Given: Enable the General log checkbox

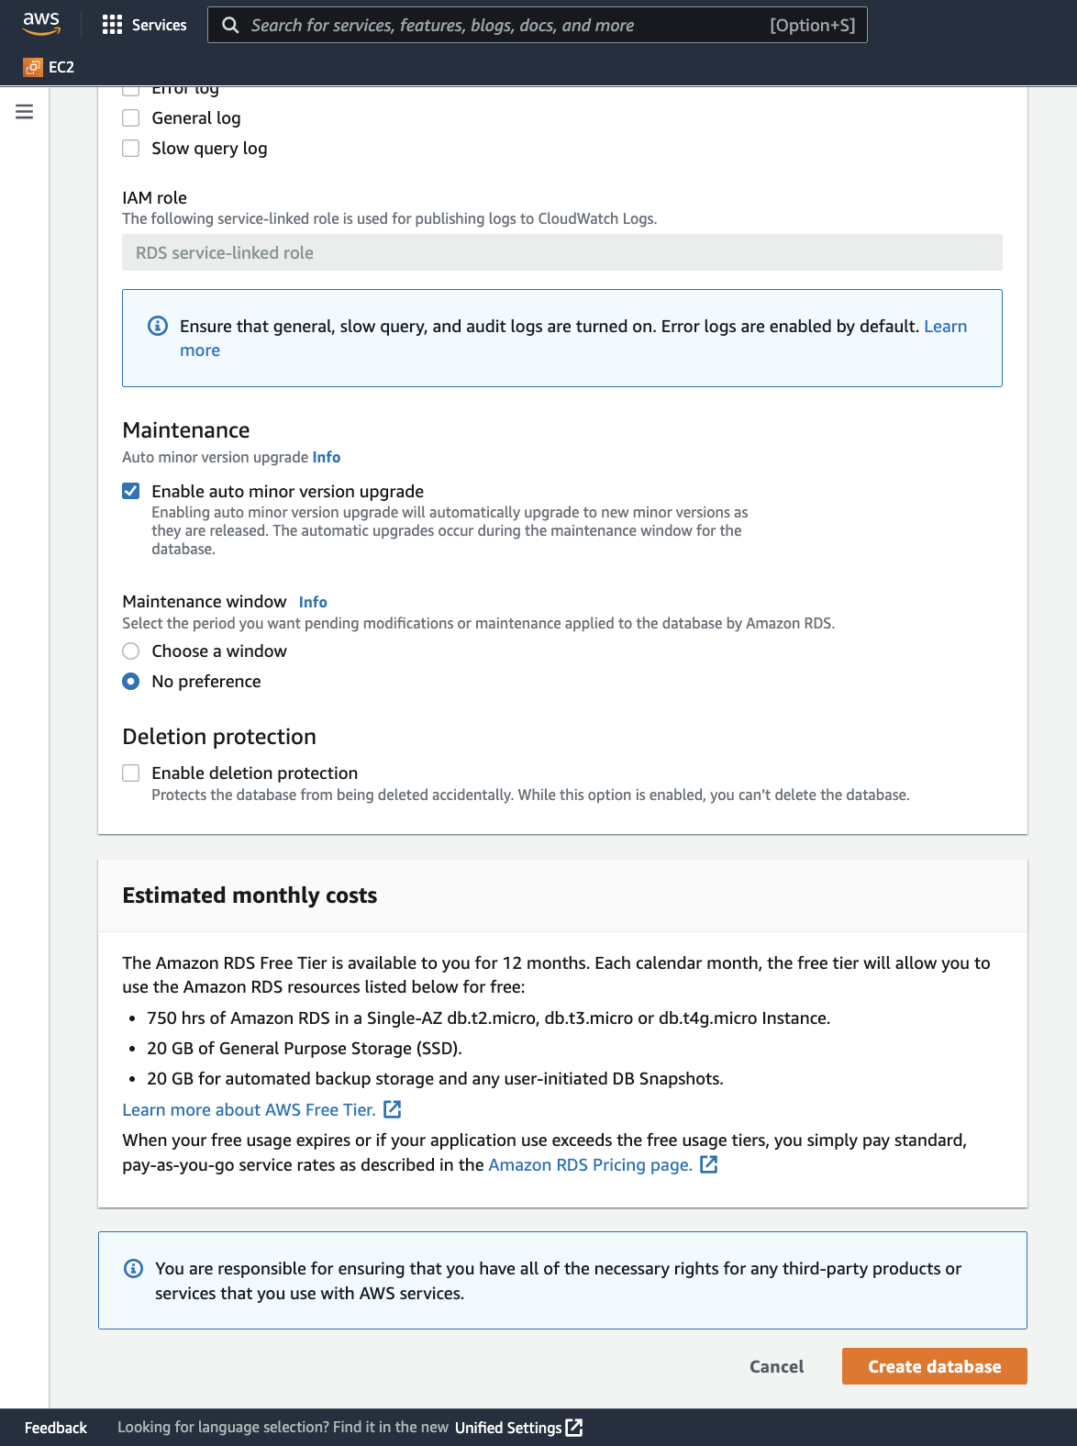Looking at the screenshot, I should point(131,118).
